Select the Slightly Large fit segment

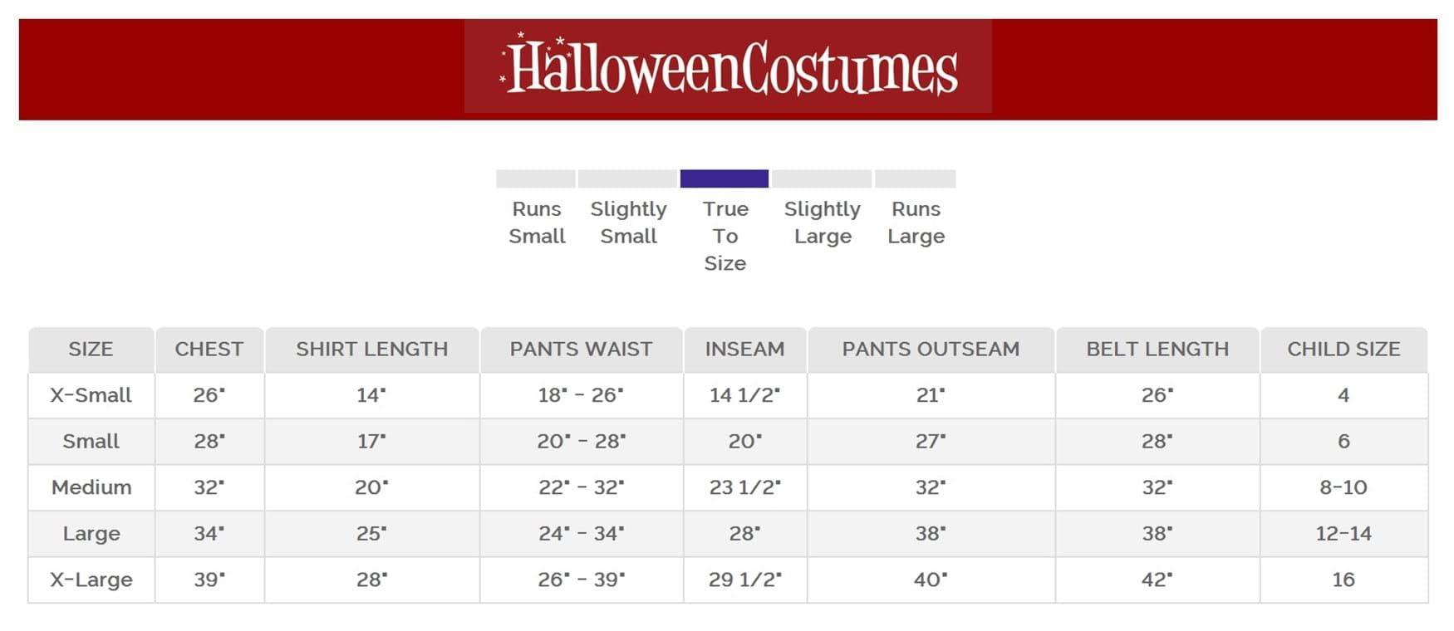tap(822, 179)
